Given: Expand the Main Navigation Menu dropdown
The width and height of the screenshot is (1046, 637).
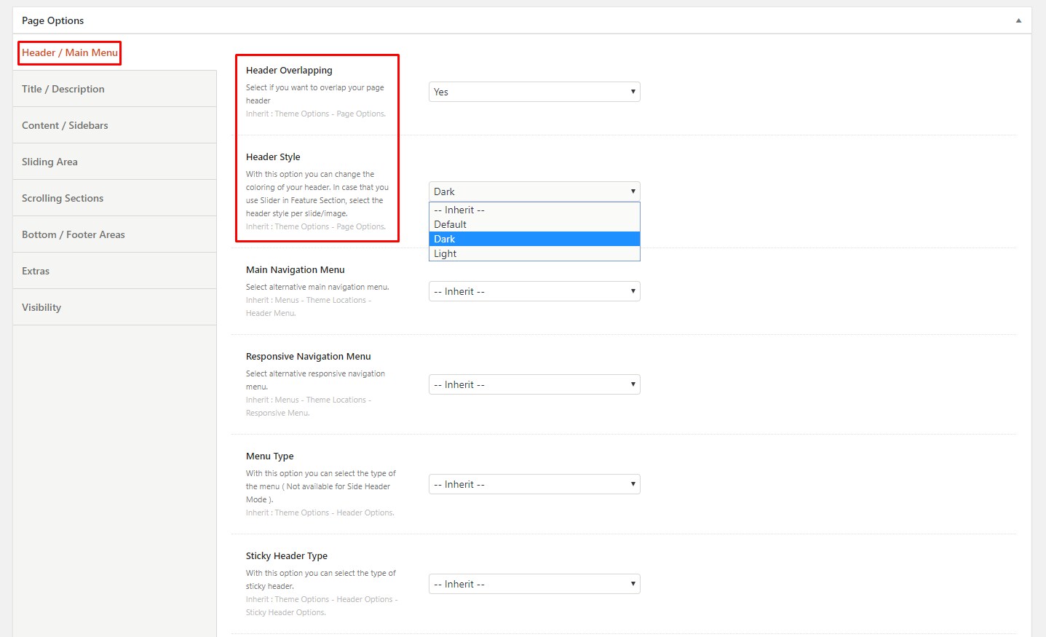Looking at the screenshot, I should pyautogui.click(x=534, y=291).
